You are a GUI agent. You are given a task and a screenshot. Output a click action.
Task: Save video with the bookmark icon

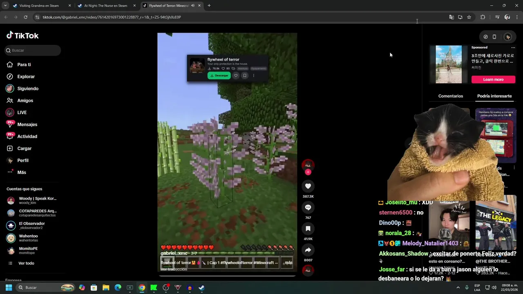(x=308, y=229)
